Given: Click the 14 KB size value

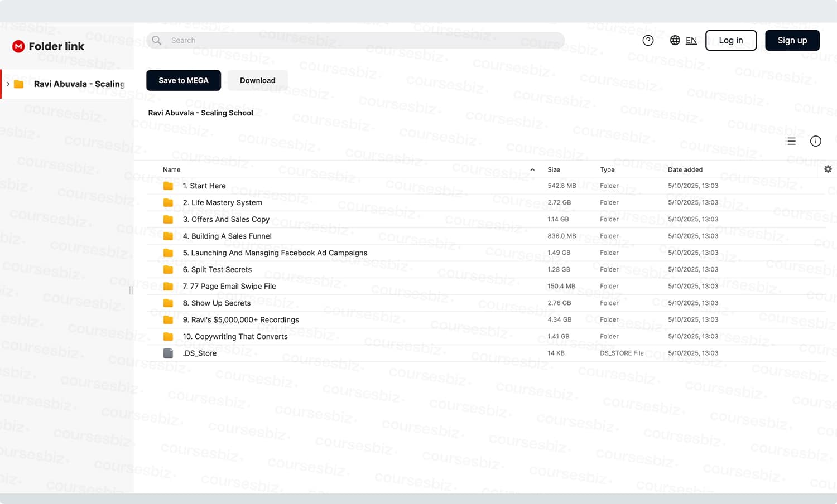Looking at the screenshot, I should click(556, 353).
